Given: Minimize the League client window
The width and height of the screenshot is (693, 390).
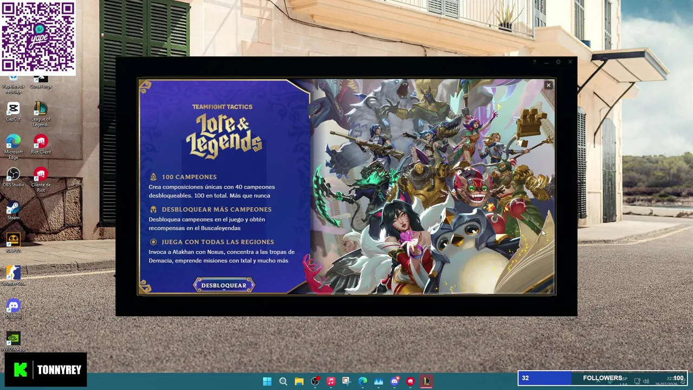Looking at the screenshot, I should (x=546, y=62).
